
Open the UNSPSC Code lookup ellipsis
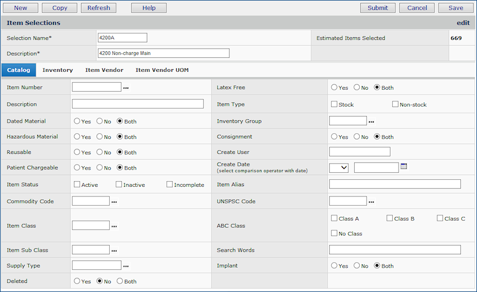tap(372, 202)
